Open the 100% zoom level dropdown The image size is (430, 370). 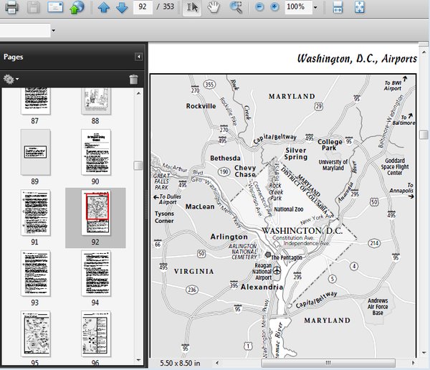coord(316,8)
